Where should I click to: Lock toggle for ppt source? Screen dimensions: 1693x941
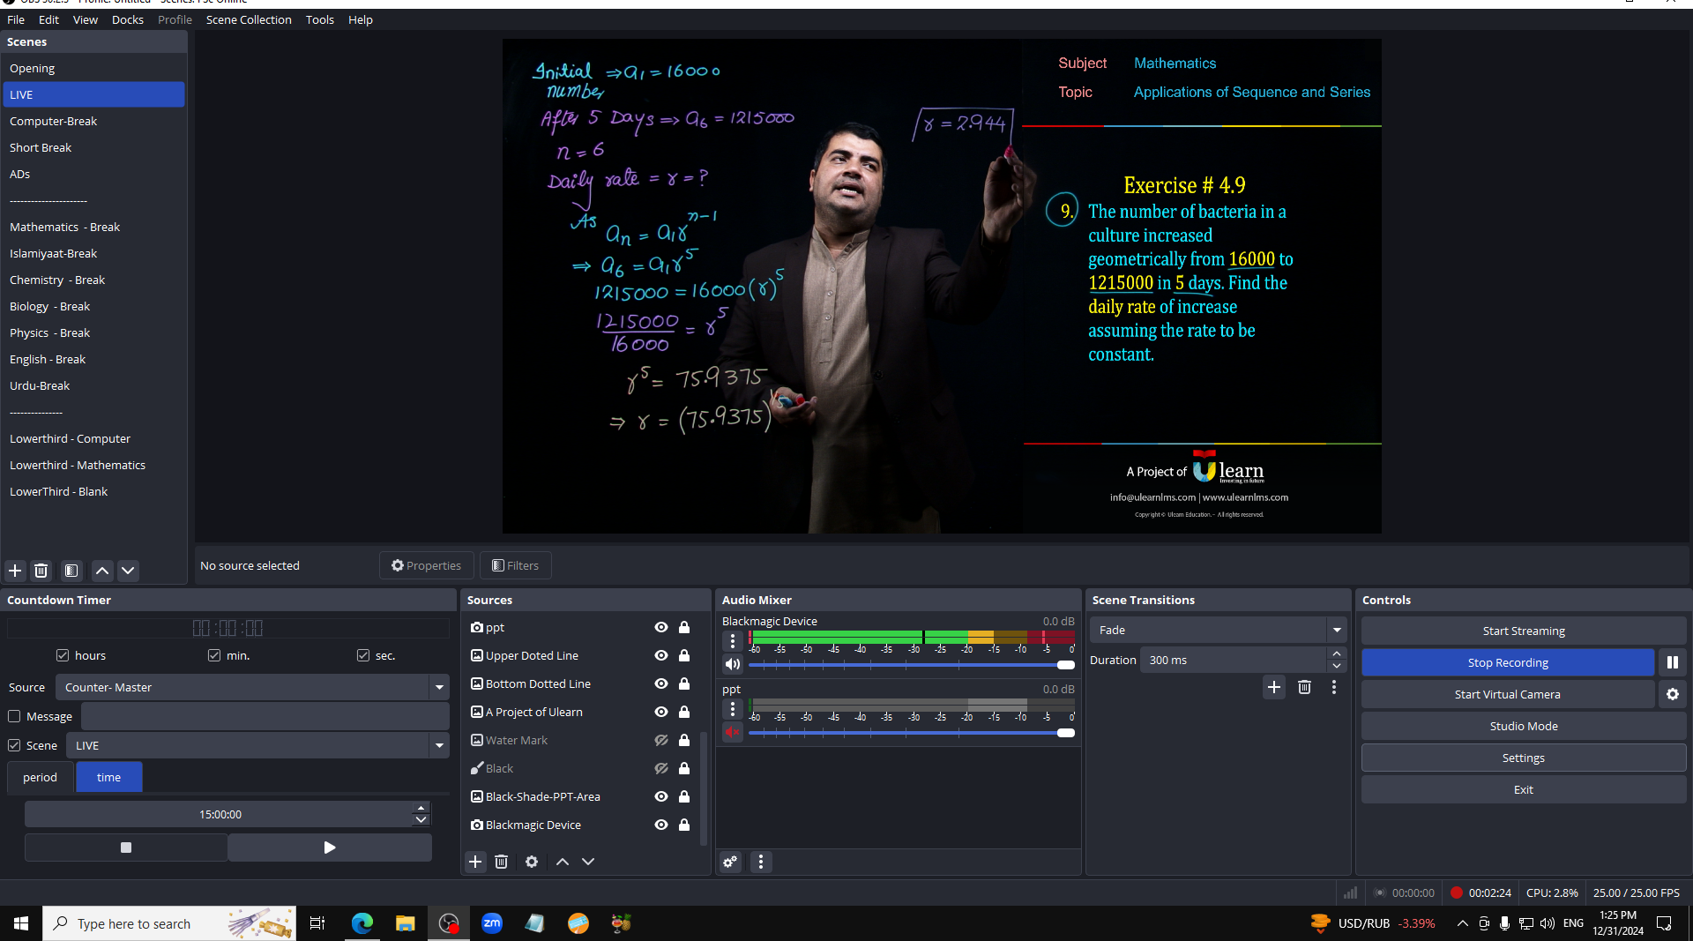pos(684,627)
